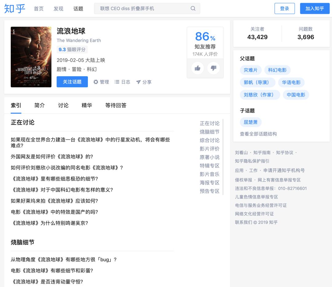Image resolution: width=332 pixels, height=287 pixels.
Task: Open question 对于中国科幻电影有怎样的意义
Action: (x=62, y=190)
